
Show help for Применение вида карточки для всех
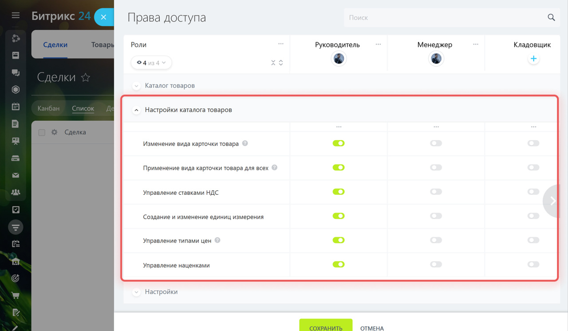point(274,167)
